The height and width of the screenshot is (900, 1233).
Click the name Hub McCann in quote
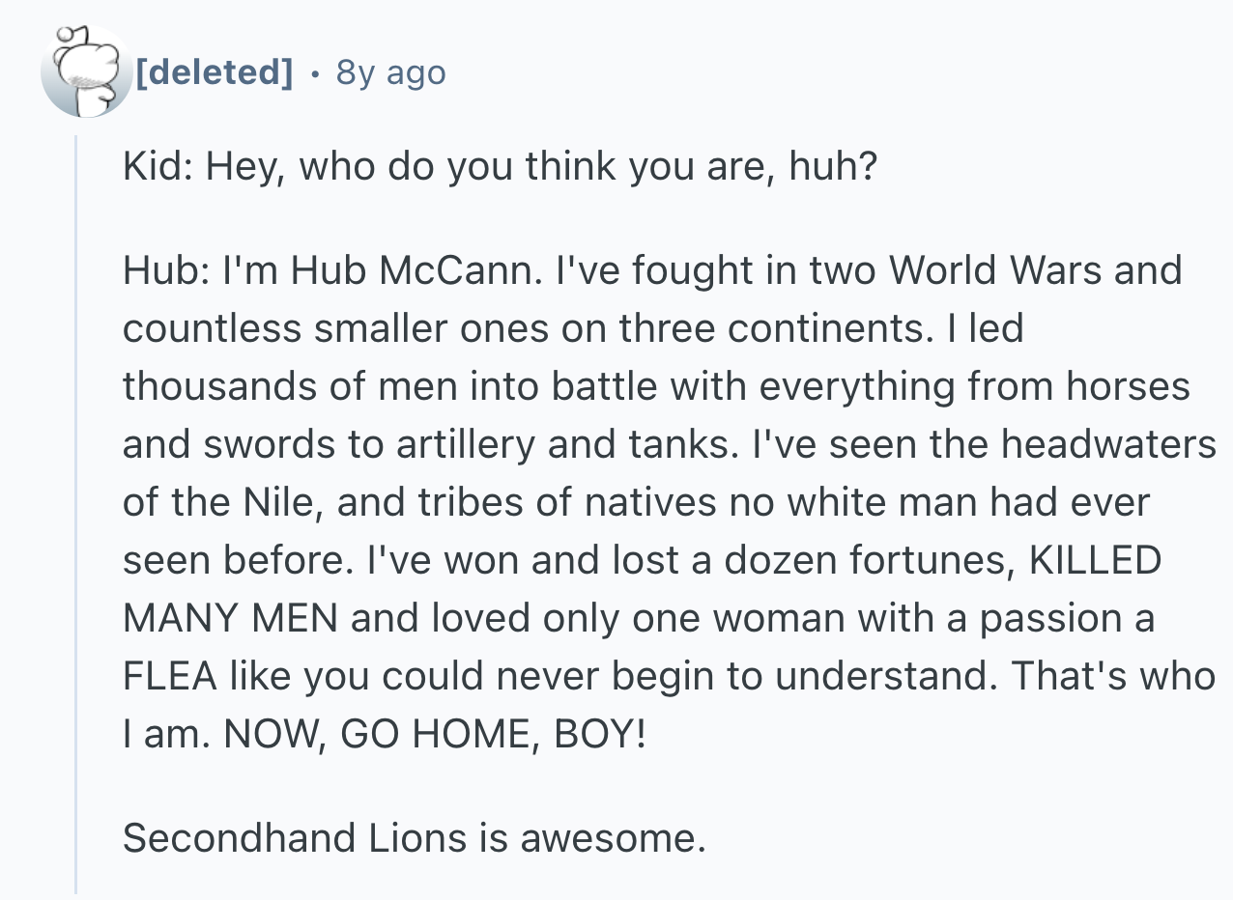(412, 269)
